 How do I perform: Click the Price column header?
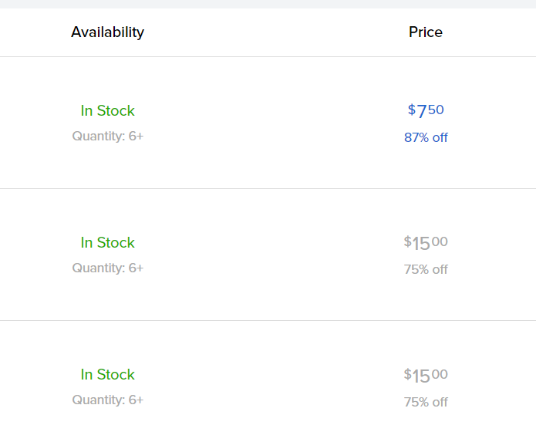pos(426,32)
